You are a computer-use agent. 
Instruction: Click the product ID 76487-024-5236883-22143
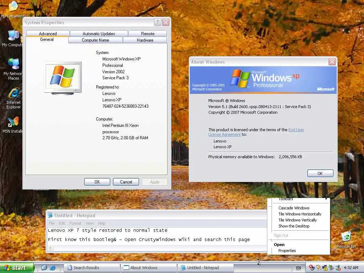125,106
